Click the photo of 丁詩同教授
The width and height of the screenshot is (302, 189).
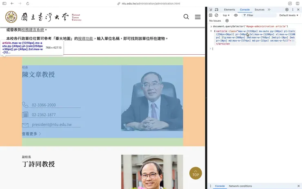[152, 172]
